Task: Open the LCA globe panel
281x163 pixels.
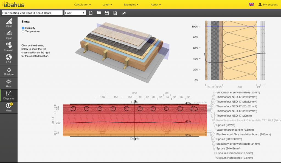Action: tap(9, 59)
